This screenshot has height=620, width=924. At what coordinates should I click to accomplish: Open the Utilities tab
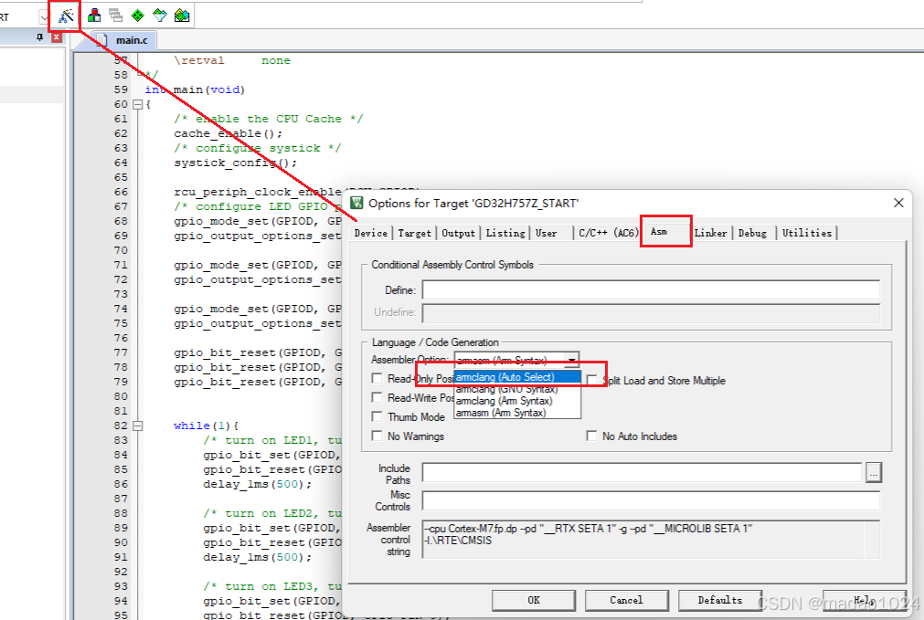[x=807, y=233]
